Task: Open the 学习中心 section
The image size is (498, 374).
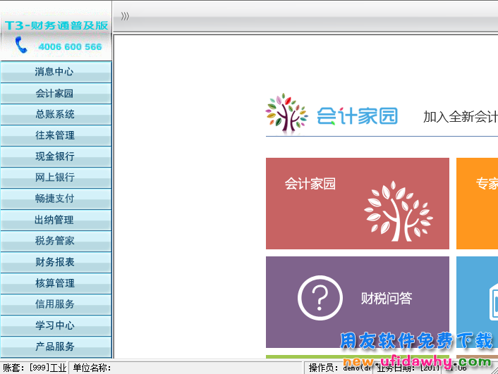Action: tap(55, 325)
